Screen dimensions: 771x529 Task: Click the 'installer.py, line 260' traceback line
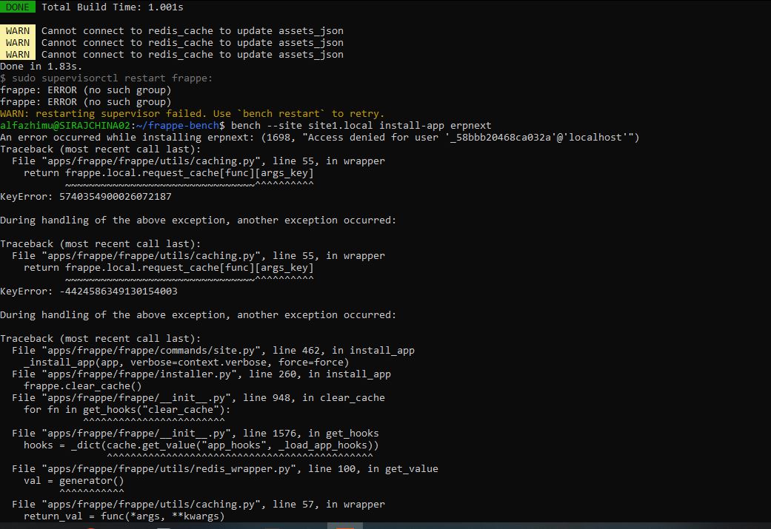tap(201, 374)
